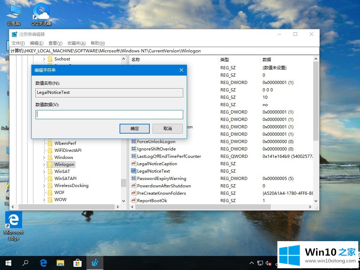Select the Winlogon tree item

(64, 165)
